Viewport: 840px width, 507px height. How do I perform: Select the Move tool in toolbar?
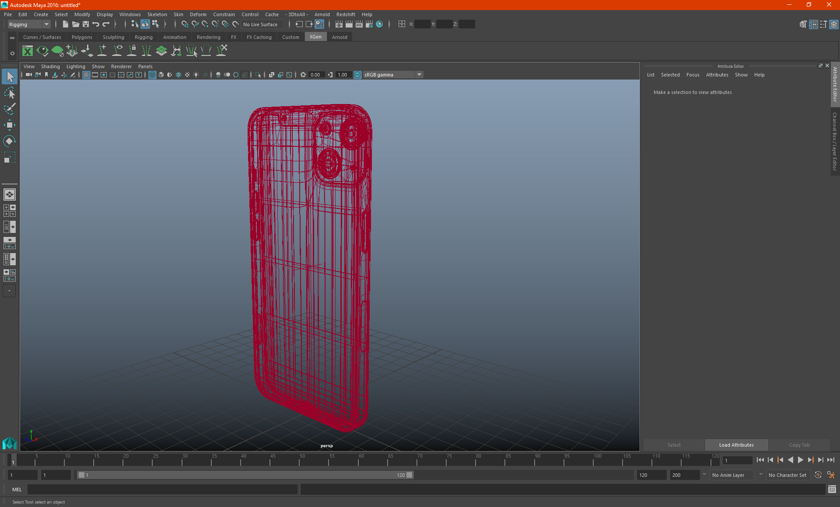click(x=9, y=125)
